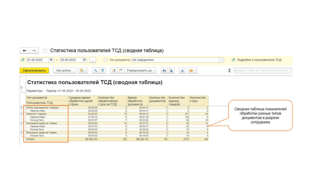Open the report variants dropdown
This screenshot has height=192, width=313.
tap(83, 70)
